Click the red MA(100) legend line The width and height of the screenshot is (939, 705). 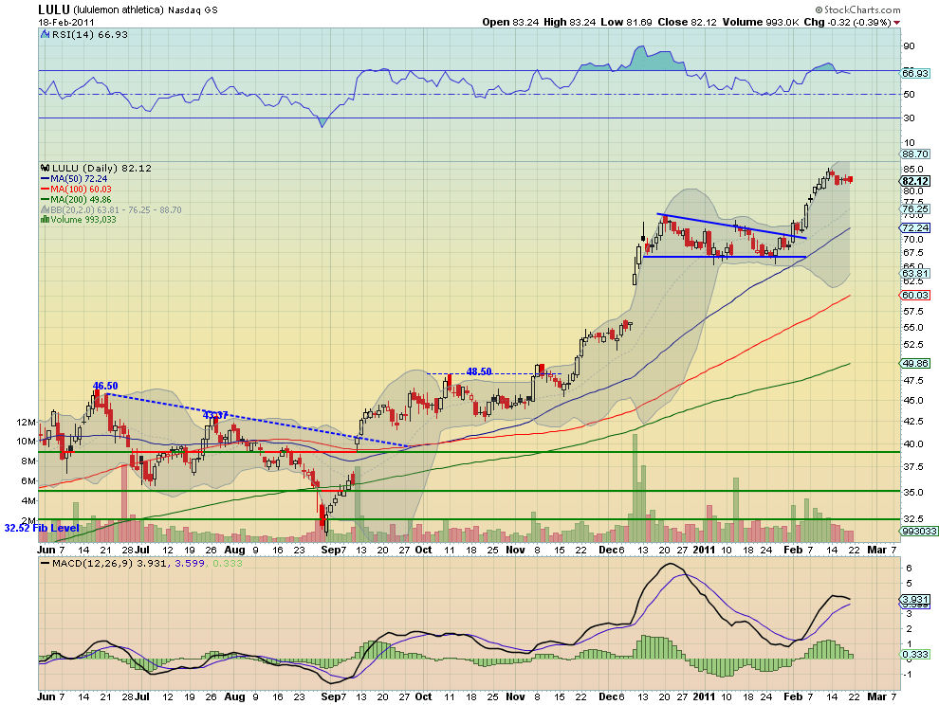45,190
